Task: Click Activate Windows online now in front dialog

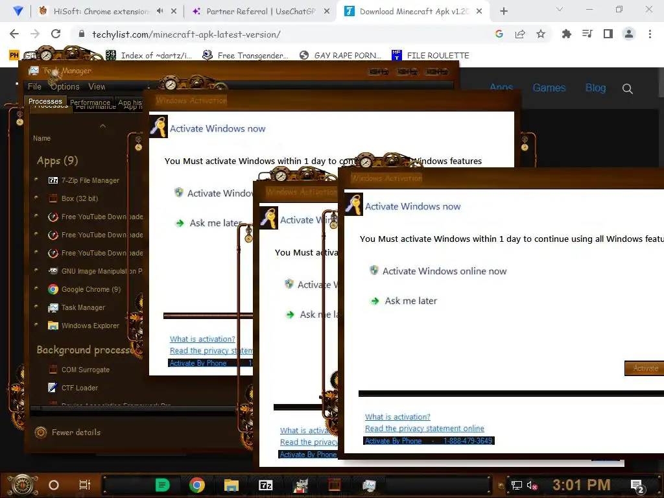Action: click(x=438, y=271)
